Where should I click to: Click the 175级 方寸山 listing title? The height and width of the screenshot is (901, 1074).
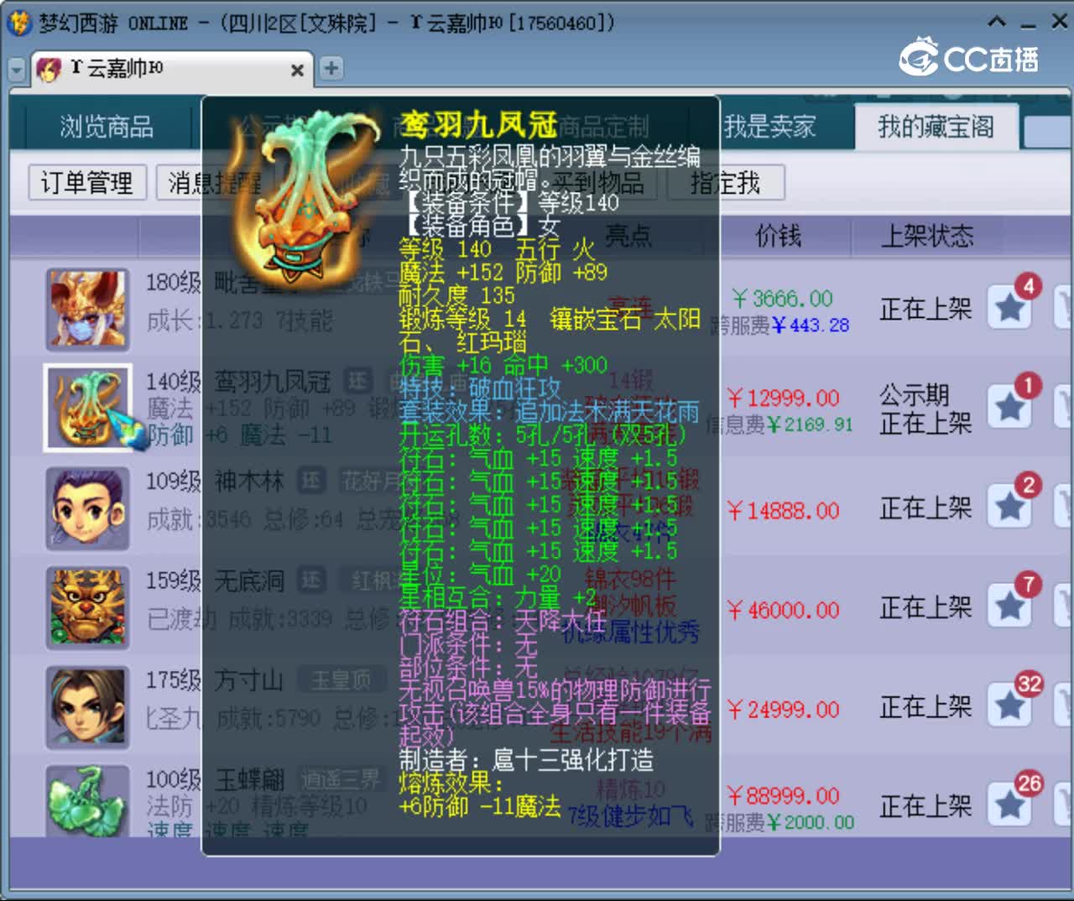click(x=214, y=680)
